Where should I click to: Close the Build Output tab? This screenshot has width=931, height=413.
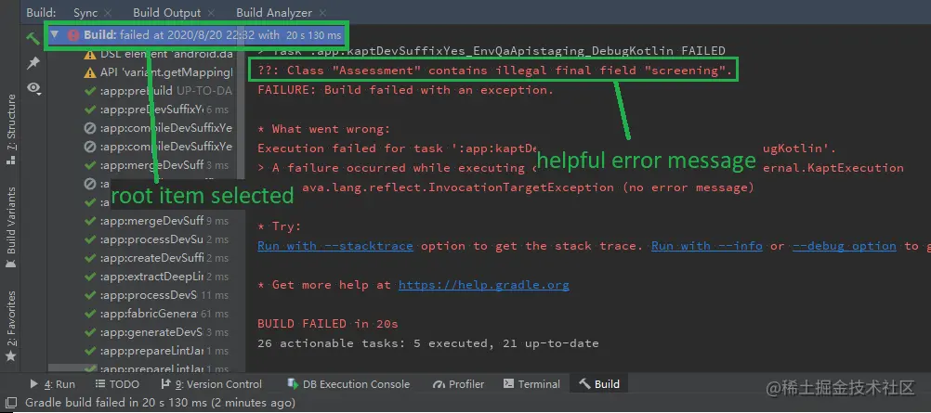tap(211, 12)
